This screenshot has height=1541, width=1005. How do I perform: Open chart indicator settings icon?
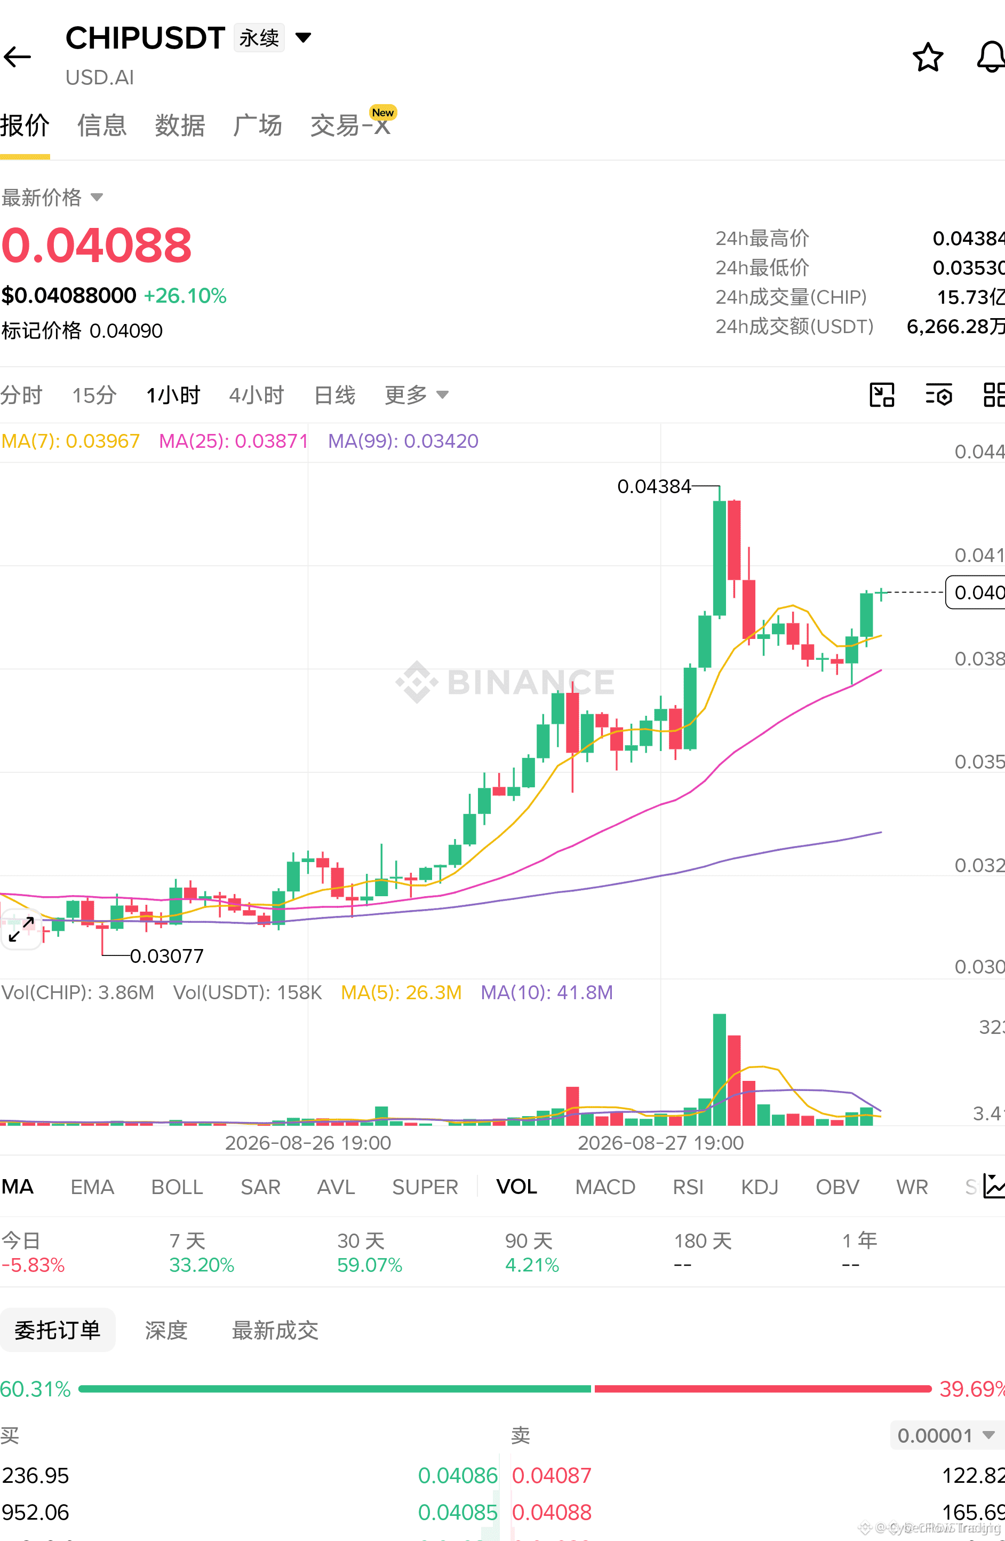coord(938,394)
